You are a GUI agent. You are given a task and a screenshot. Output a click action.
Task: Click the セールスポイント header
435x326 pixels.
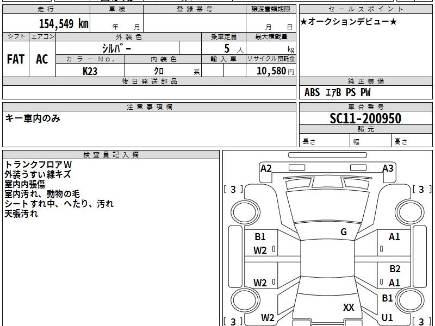pyautogui.click(x=365, y=9)
